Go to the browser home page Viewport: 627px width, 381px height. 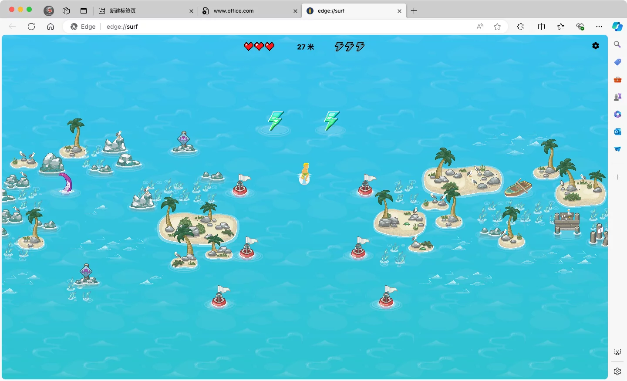tap(51, 27)
